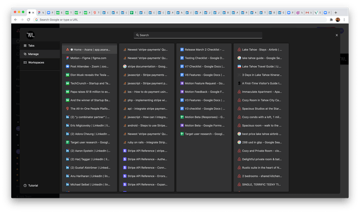The image size is (360, 213).
Task: Select 'A First-Time Visitor's Guide' row
Action: pyautogui.click(x=261, y=84)
